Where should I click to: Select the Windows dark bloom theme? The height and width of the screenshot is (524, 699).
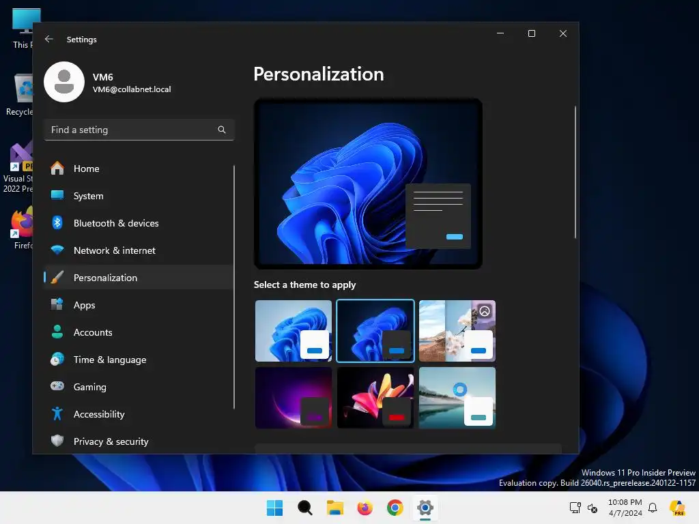(x=375, y=331)
